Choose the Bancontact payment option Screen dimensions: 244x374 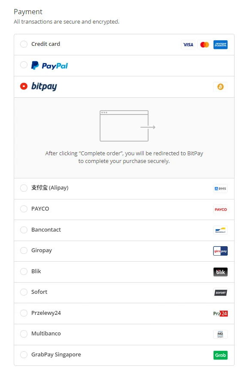click(x=24, y=230)
